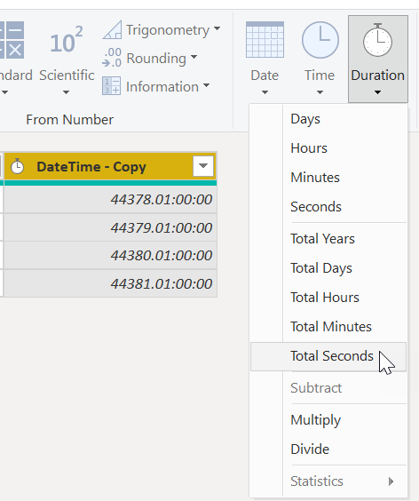Select Total Minutes menu entry
The width and height of the screenshot is (419, 501).
click(328, 327)
